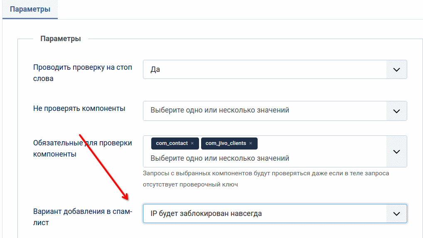The width and height of the screenshot is (423, 238).
Task: Remove the com_contact tag
Action: point(192,143)
